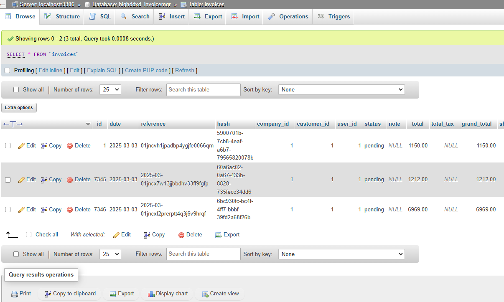Tick the Profiling checkbox
The image size is (504, 302).
[8, 71]
